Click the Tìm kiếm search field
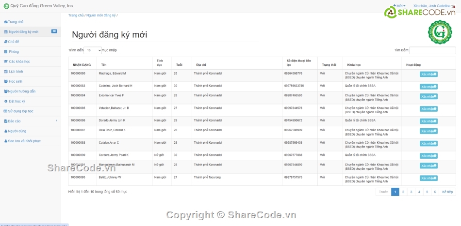The height and width of the screenshot is (226, 461). coord(432,50)
